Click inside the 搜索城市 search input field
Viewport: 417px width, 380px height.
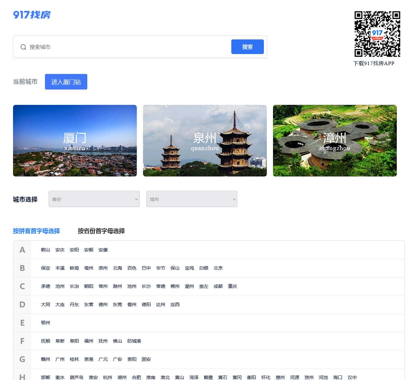point(98,47)
